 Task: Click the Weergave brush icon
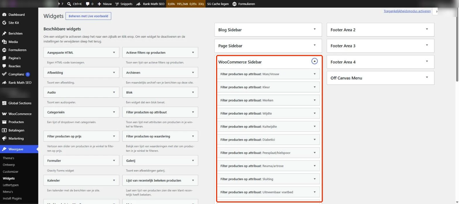4,149
